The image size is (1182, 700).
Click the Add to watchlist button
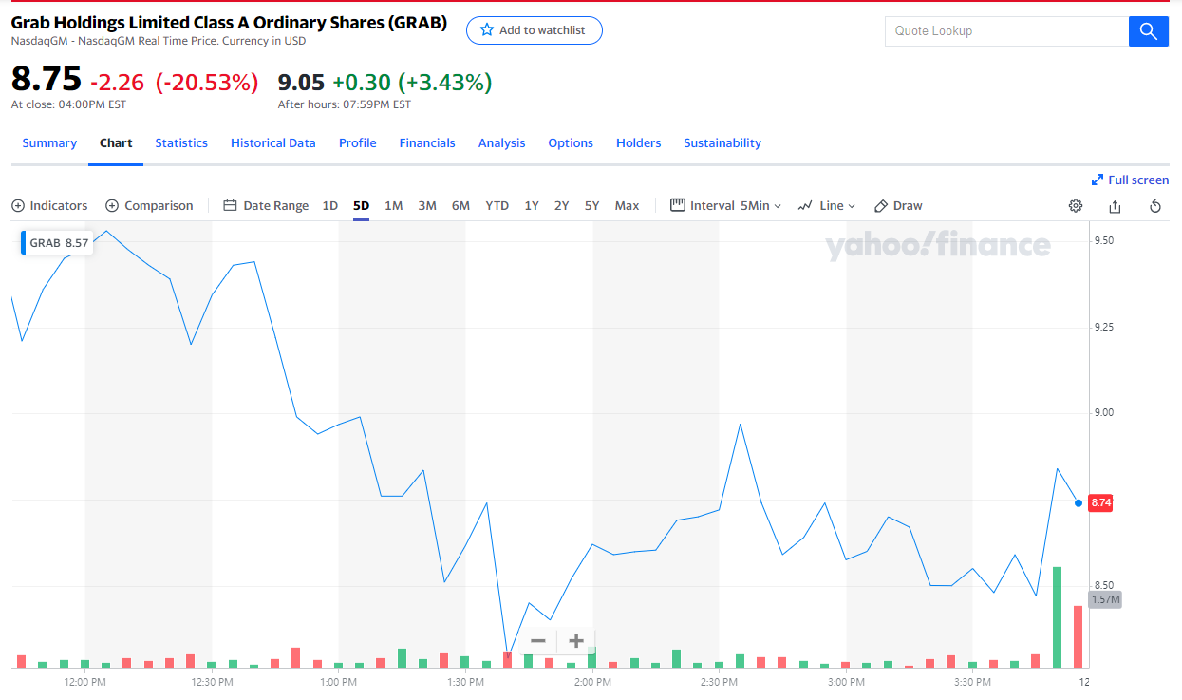pyautogui.click(x=535, y=30)
